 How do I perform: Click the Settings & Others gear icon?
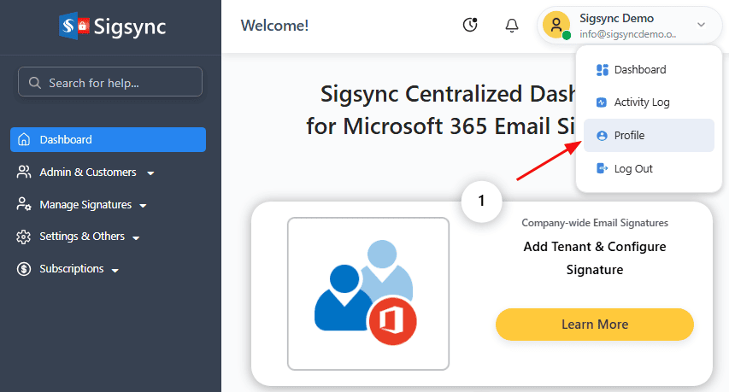tap(24, 237)
